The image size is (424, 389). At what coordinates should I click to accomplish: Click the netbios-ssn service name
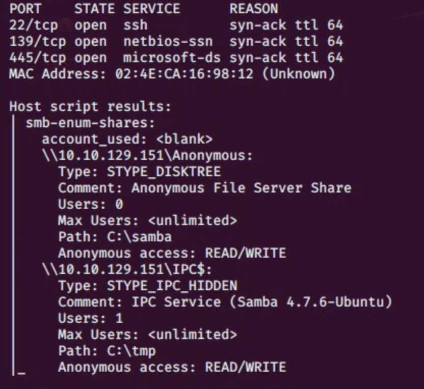pos(168,42)
